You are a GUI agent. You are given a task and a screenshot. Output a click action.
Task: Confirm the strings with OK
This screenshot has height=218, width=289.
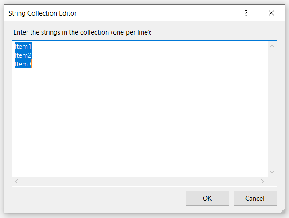pos(207,199)
